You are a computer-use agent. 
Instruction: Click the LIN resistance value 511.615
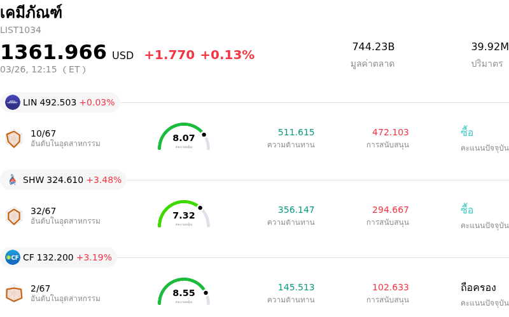coord(296,132)
